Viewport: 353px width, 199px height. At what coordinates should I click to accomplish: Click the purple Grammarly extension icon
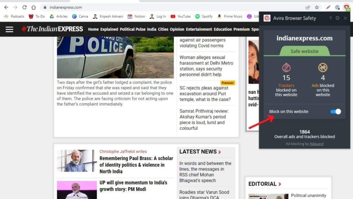[x=327, y=7]
